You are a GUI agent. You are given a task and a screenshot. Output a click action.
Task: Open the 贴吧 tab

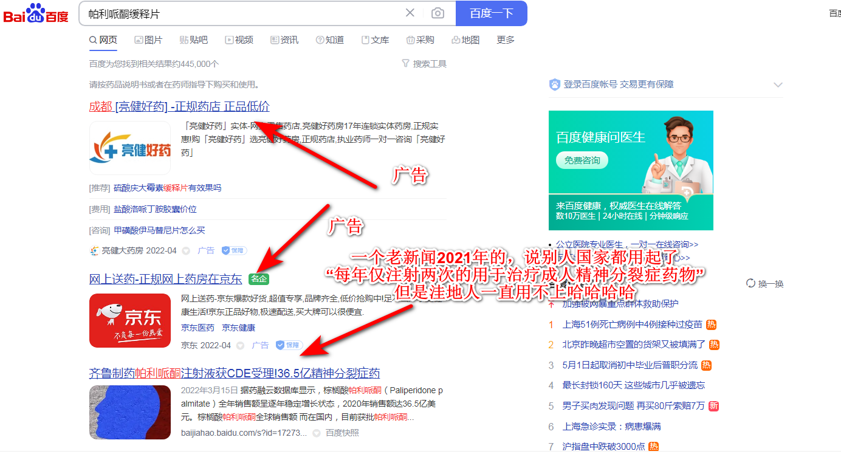194,40
